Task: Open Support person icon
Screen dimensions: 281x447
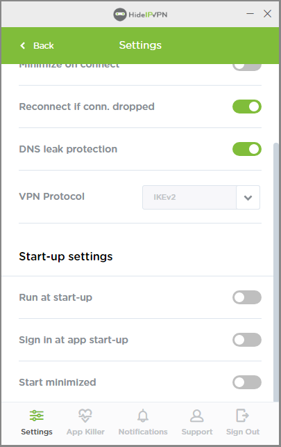Action: click(x=197, y=416)
